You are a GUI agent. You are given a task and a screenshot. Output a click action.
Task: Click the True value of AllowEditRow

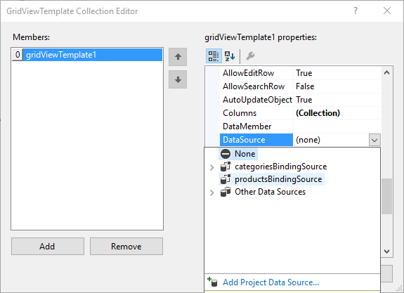pos(337,73)
